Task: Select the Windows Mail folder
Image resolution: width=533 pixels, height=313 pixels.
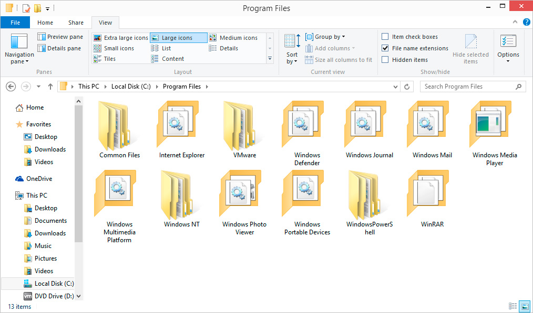Action: (x=432, y=129)
